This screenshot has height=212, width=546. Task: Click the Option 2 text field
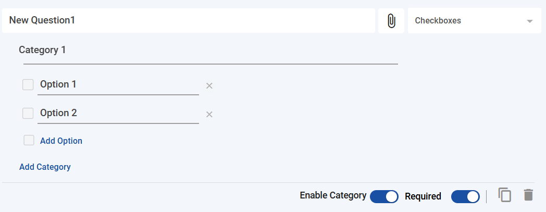click(118, 113)
